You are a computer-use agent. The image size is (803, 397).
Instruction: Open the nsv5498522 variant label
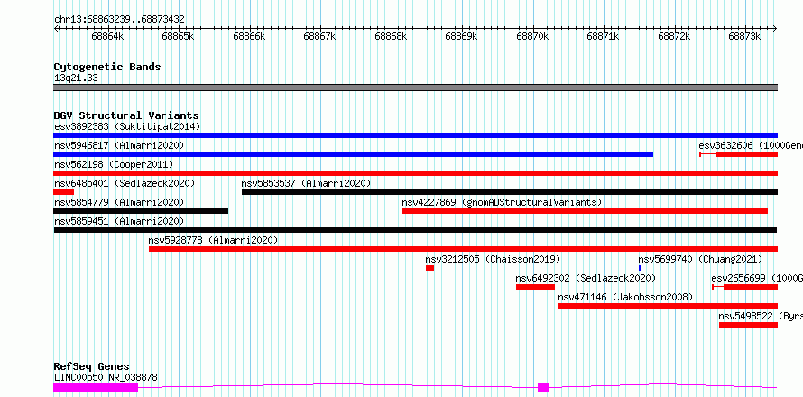pos(761,316)
